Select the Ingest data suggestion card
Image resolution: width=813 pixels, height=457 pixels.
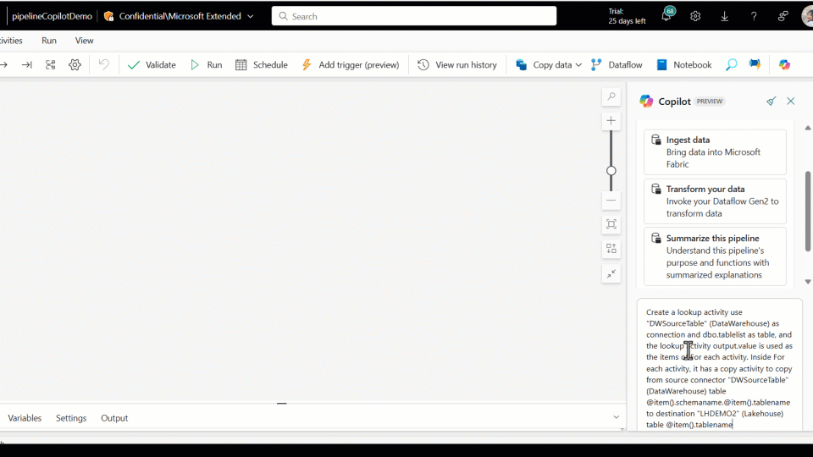click(x=715, y=151)
